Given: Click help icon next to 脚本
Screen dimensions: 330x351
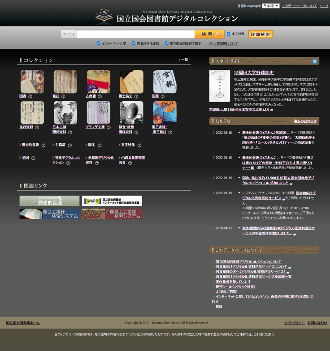Looking at the screenshot, I should pyautogui.click(x=100, y=145).
